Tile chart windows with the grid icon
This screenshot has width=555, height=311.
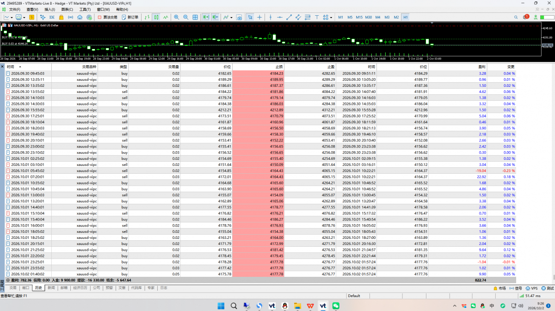pyautogui.click(x=195, y=17)
